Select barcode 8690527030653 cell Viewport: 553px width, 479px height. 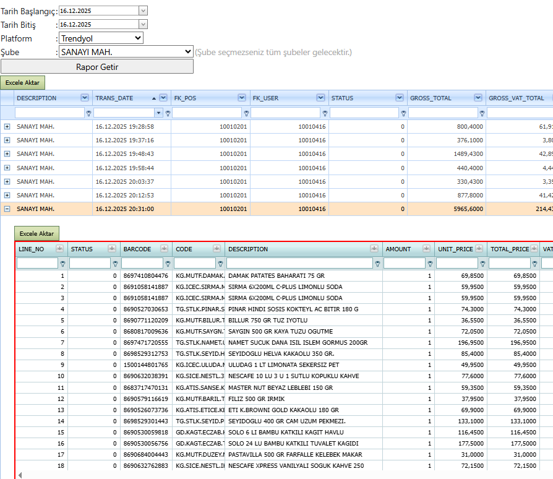[145, 309]
